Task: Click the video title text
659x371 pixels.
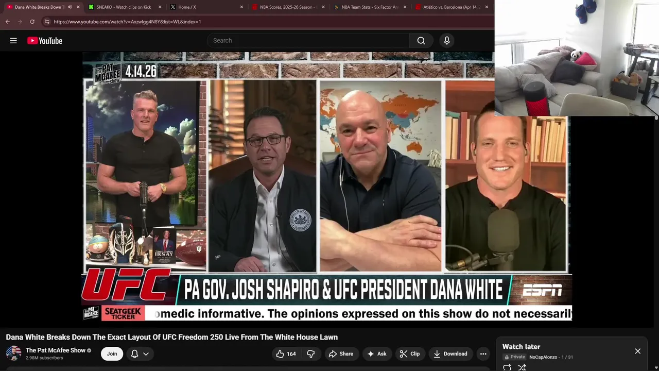Action: pos(172,337)
